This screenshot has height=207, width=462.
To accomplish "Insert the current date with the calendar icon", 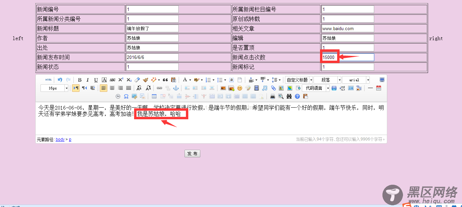I will (x=379, y=88).
